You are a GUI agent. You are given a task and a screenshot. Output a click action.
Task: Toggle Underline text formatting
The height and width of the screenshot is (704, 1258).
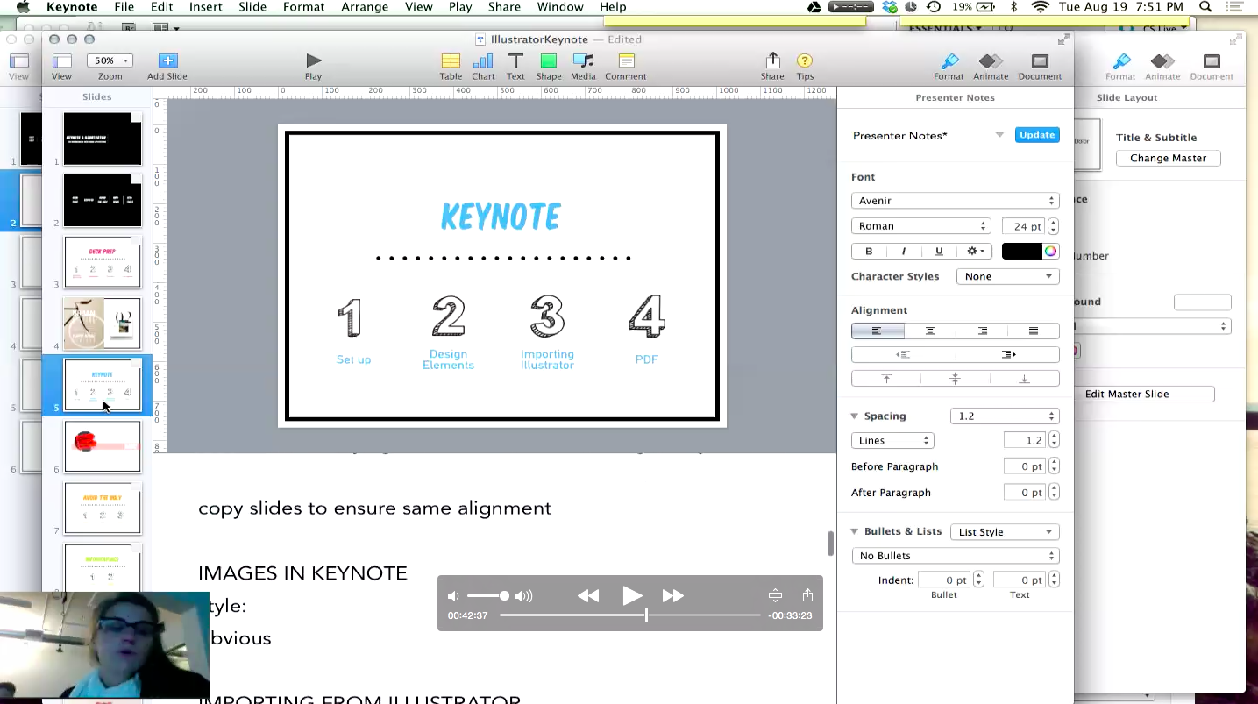point(939,251)
